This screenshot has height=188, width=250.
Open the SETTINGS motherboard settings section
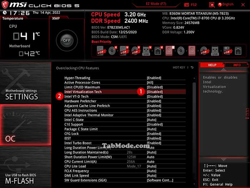(x=26, y=83)
